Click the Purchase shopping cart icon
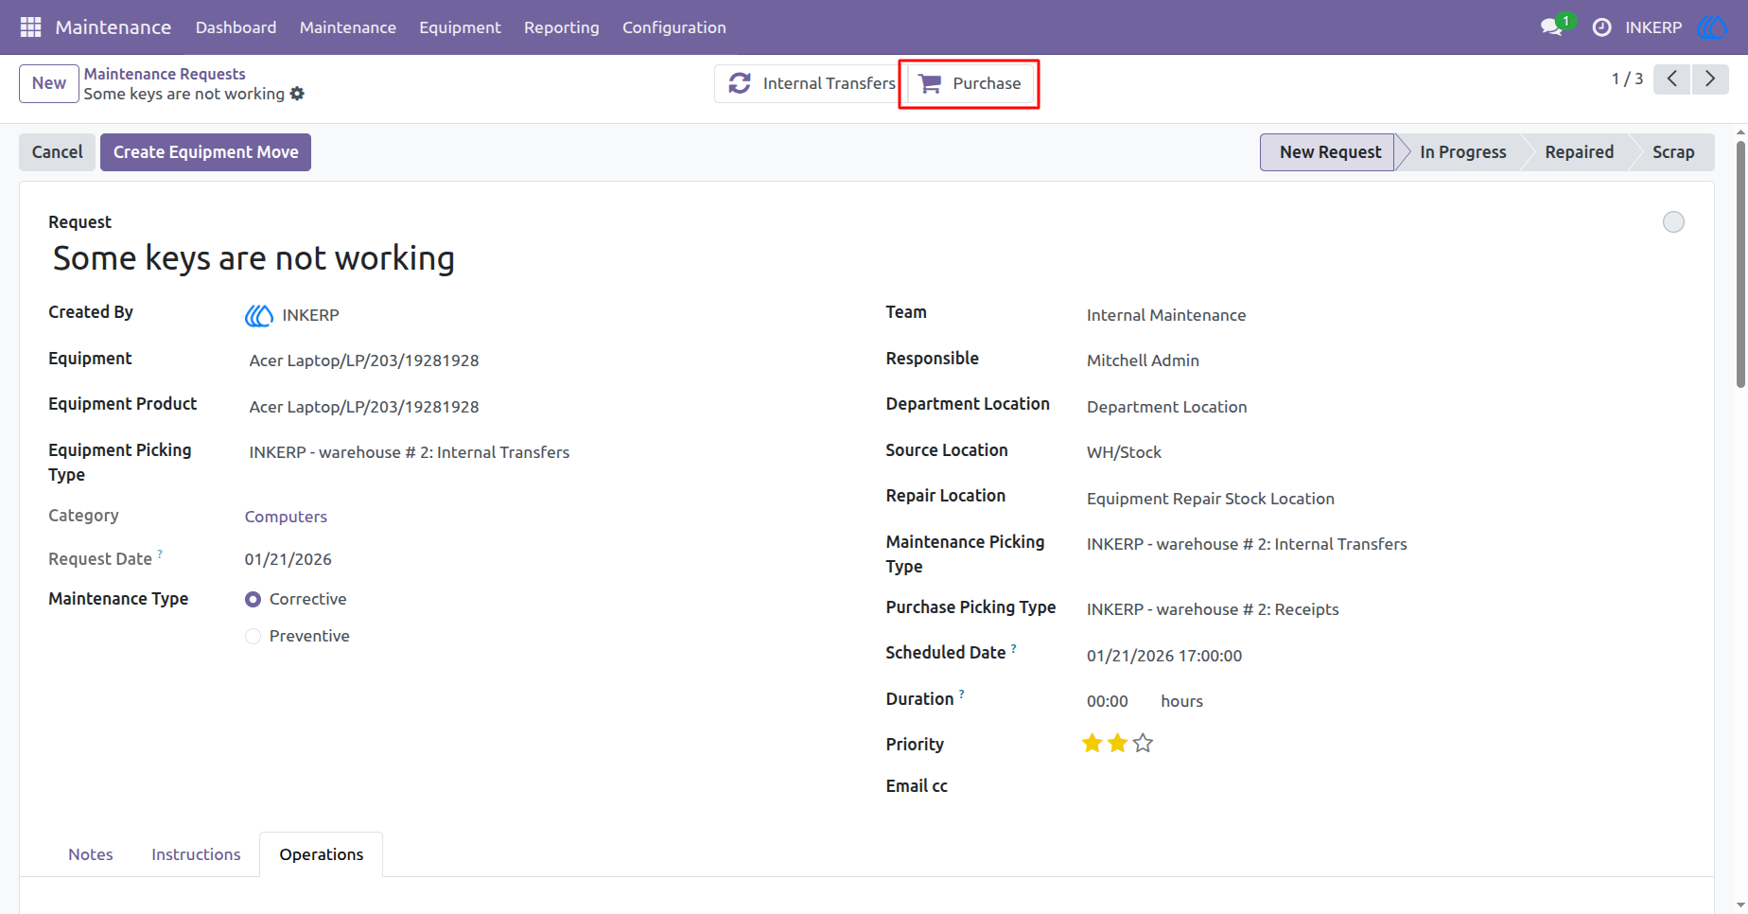This screenshot has height=914, width=1748. (931, 83)
